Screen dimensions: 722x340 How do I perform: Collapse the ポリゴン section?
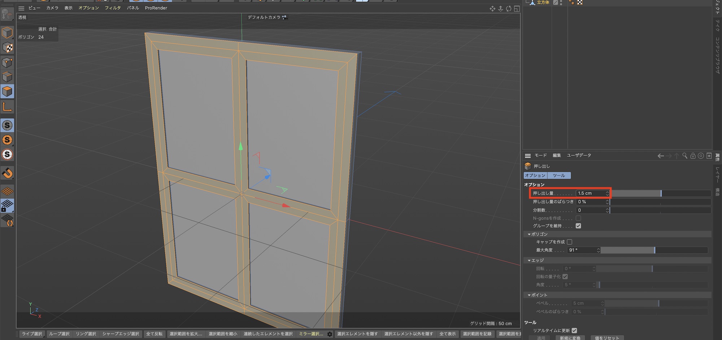(529, 234)
